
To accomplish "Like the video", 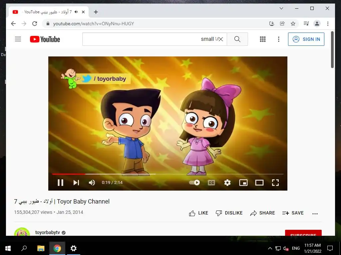I will pos(198,213).
